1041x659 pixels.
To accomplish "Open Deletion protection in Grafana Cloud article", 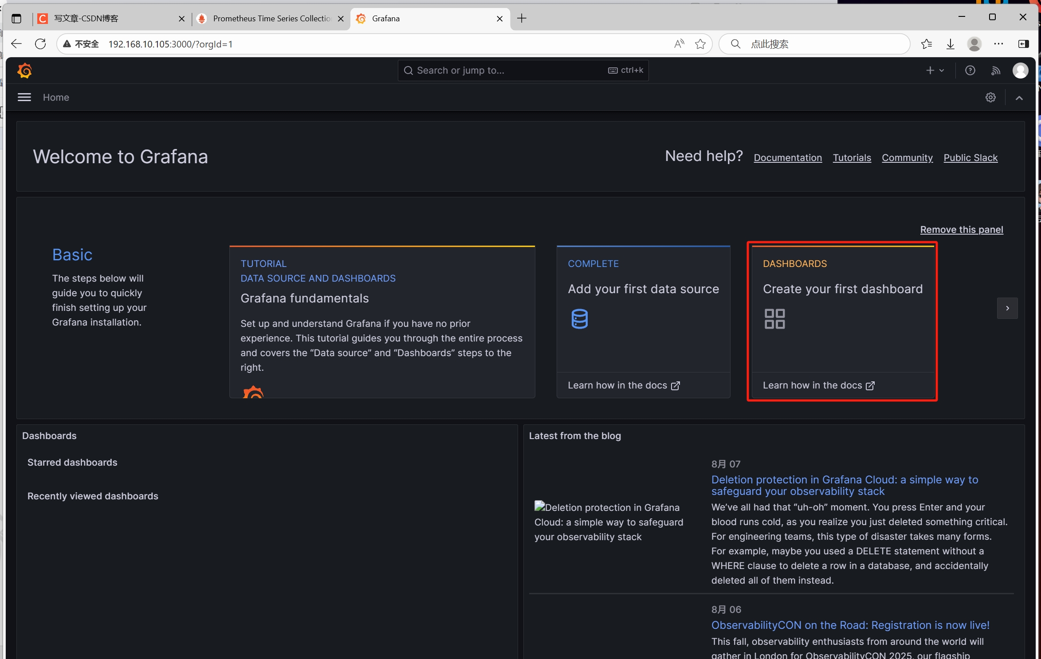I will tap(845, 485).
